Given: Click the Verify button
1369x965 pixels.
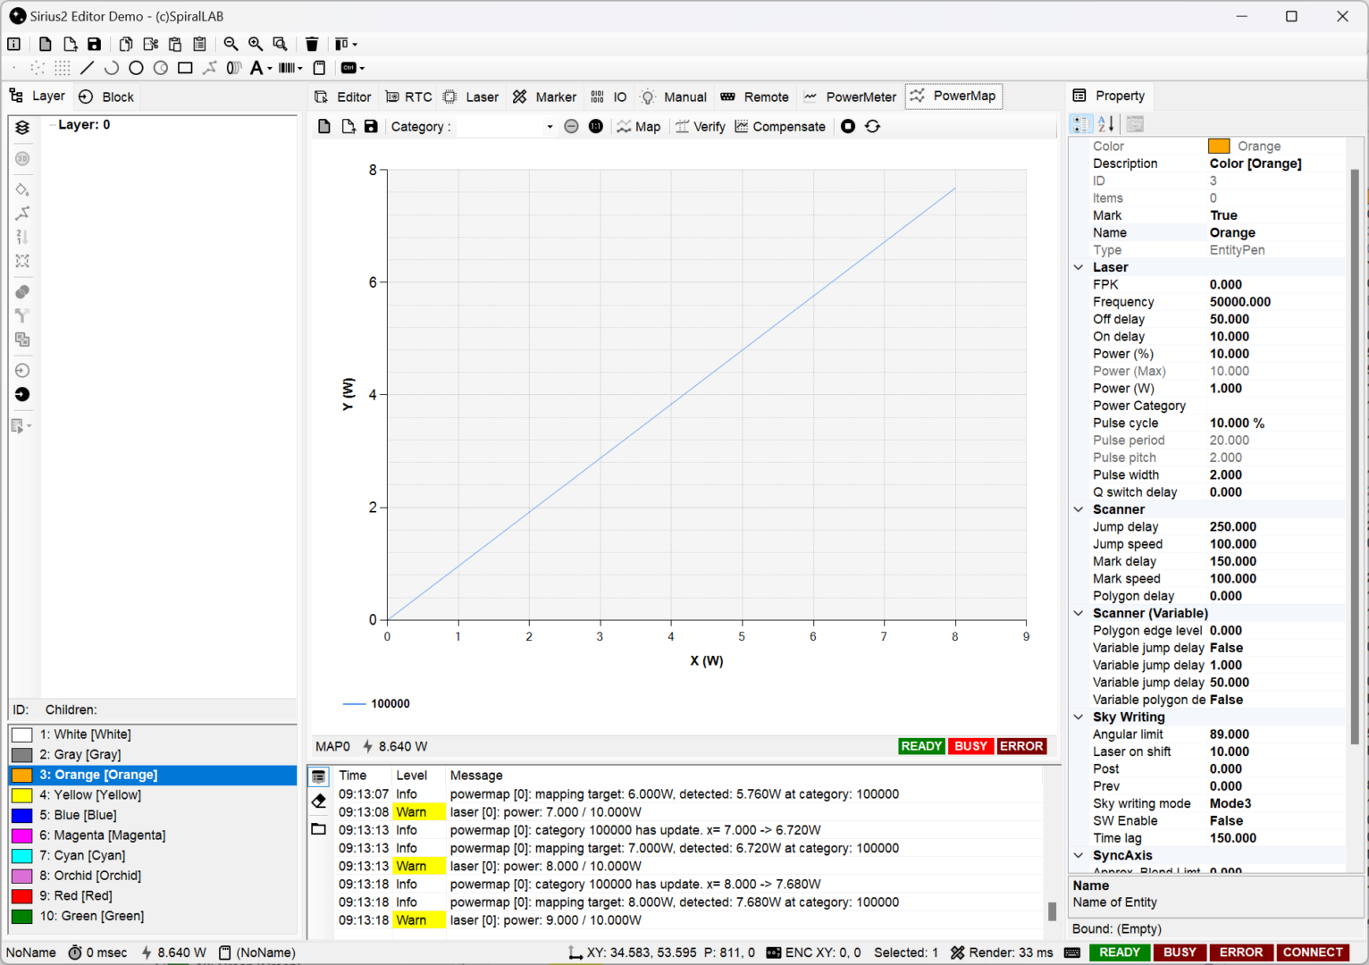Looking at the screenshot, I should [701, 127].
